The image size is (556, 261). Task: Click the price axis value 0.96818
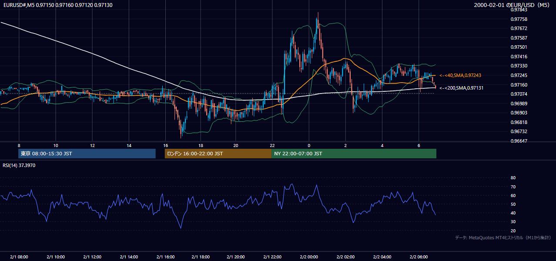(x=519, y=122)
